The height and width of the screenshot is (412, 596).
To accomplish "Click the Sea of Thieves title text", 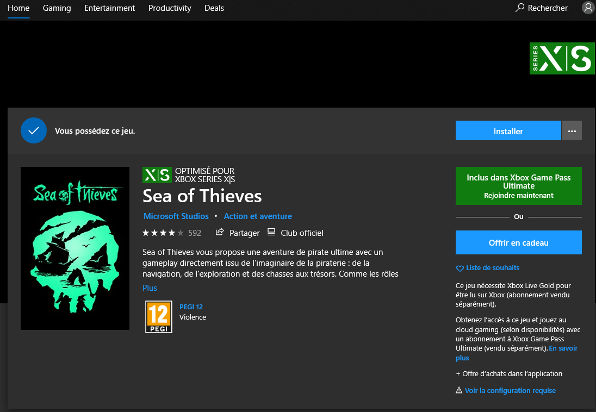I will coord(202,196).
